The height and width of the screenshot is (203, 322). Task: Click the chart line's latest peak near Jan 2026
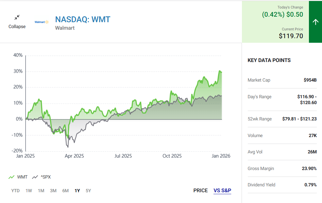pyautogui.click(x=220, y=71)
